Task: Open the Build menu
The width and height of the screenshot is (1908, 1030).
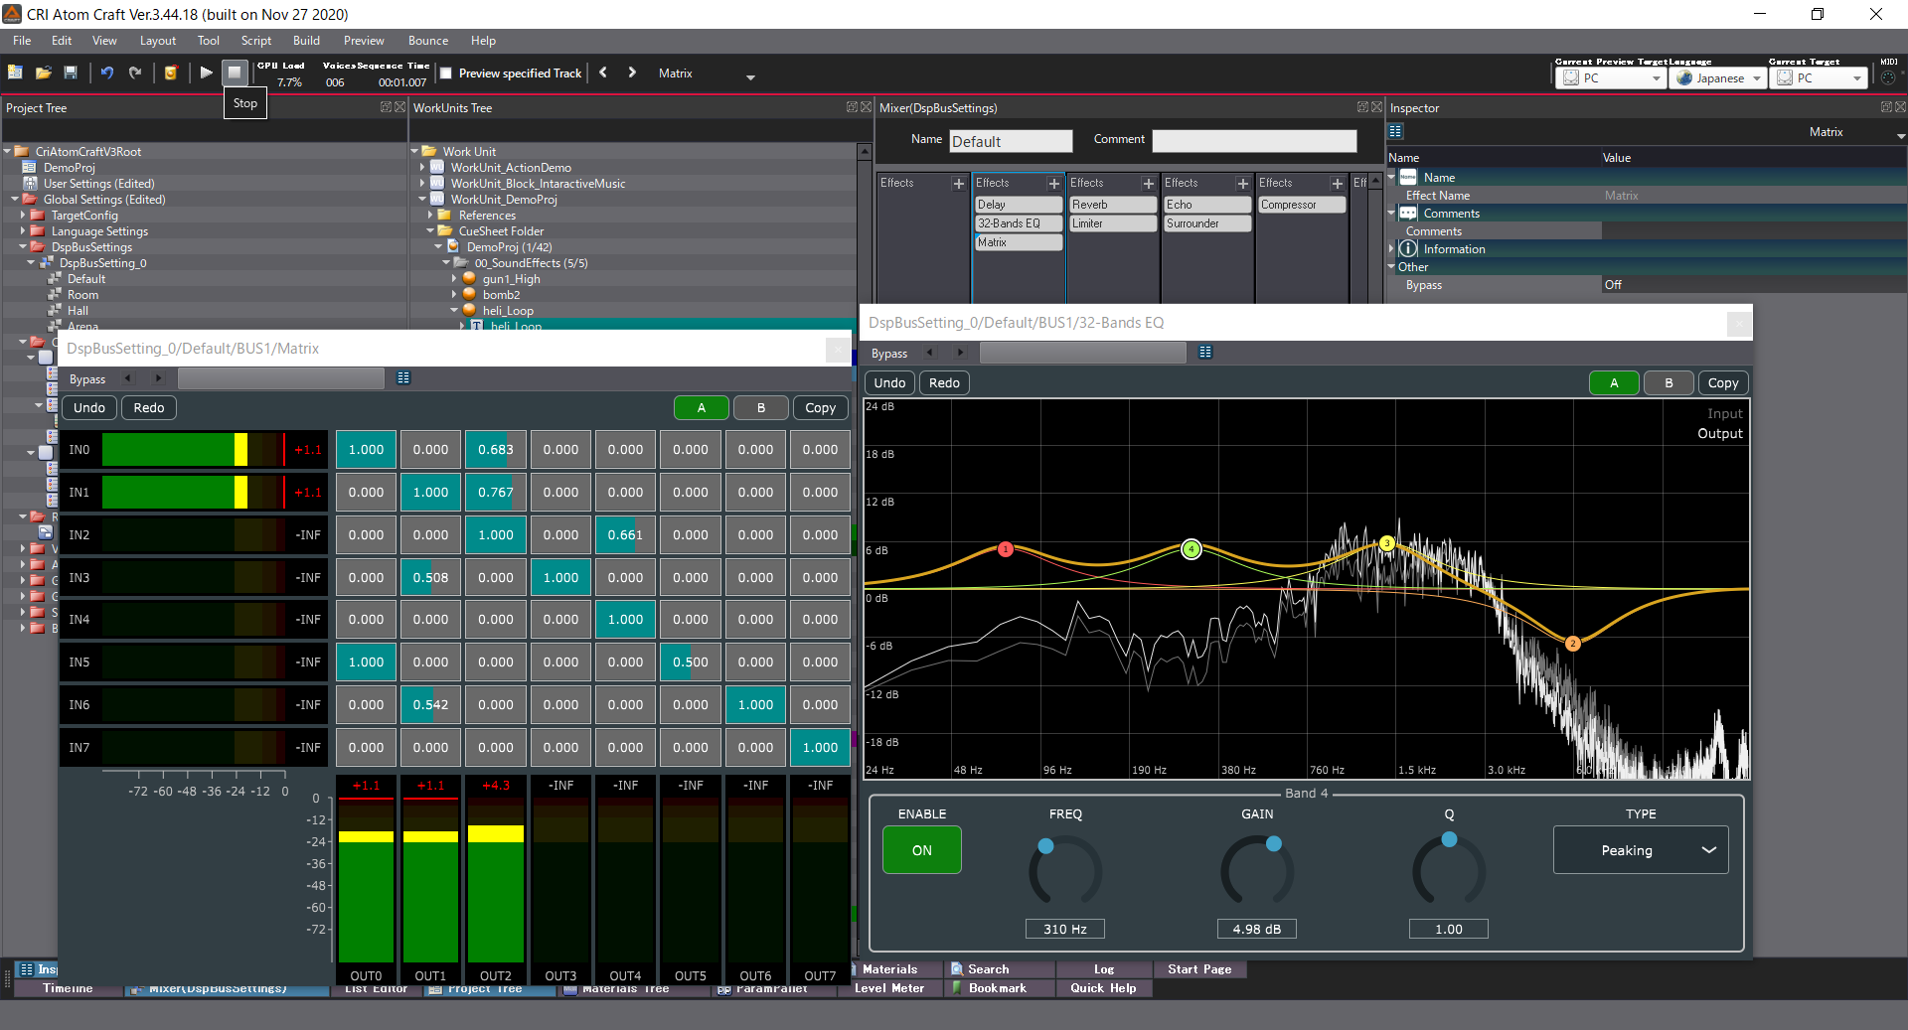Action: pos(306,41)
